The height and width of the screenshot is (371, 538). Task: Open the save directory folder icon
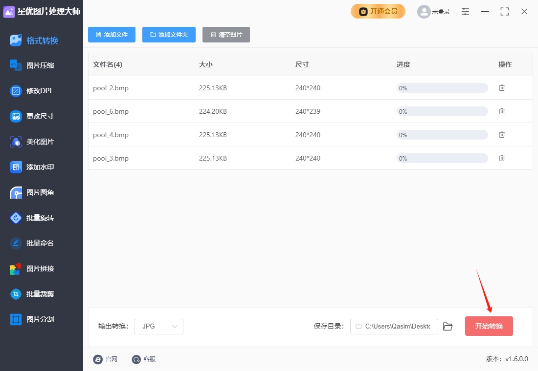(448, 327)
